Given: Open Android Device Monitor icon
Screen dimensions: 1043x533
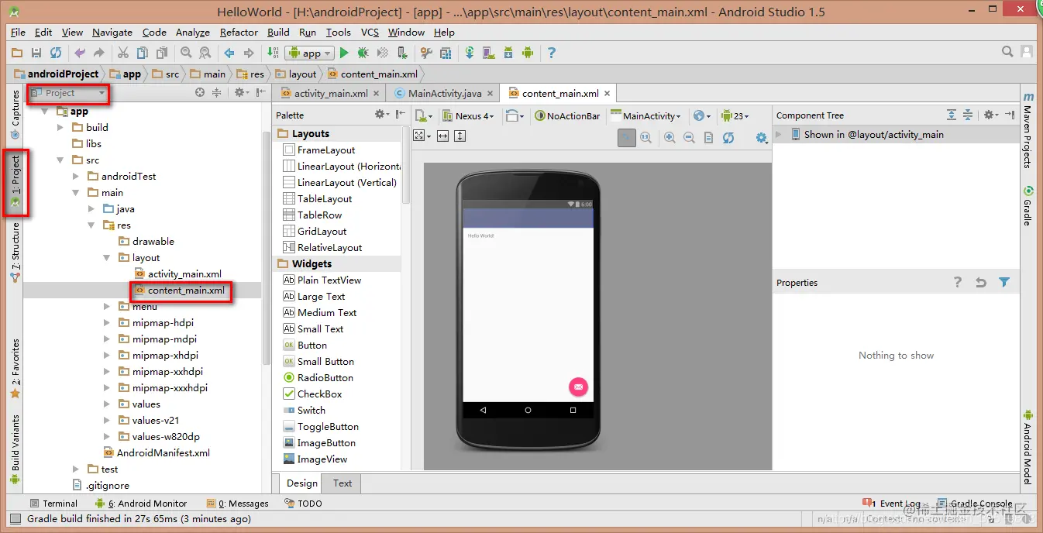Looking at the screenshot, I should coord(528,53).
